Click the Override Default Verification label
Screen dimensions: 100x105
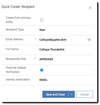click(16, 70)
